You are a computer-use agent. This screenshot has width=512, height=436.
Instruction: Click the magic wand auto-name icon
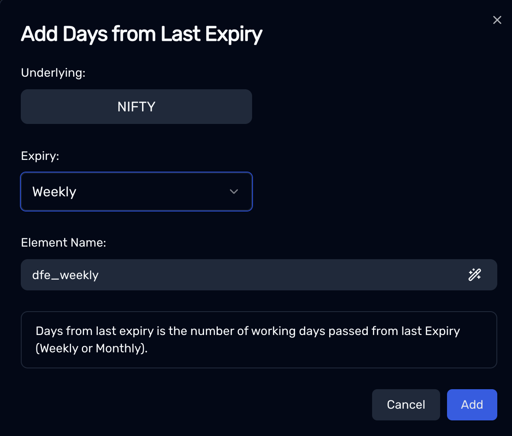click(x=474, y=275)
